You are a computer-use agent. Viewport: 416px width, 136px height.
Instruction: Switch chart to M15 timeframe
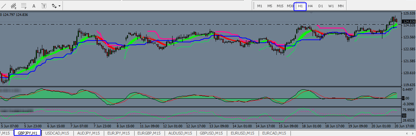click(280, 6)
